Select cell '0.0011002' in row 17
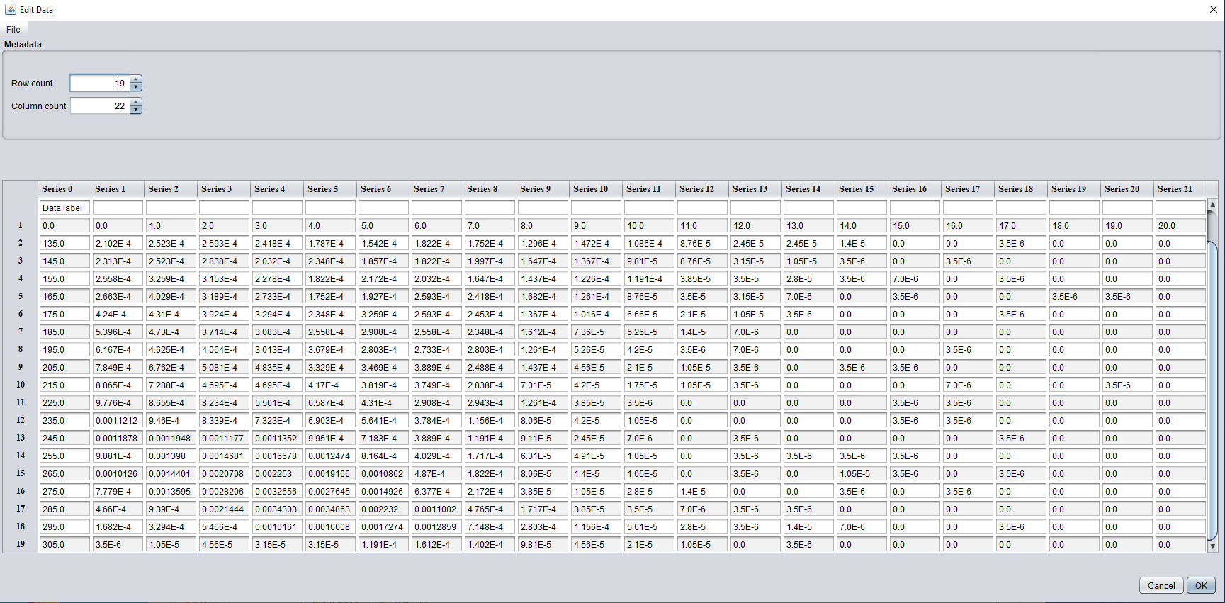The width and height of the screenshot is (1225, 603). 436,509
